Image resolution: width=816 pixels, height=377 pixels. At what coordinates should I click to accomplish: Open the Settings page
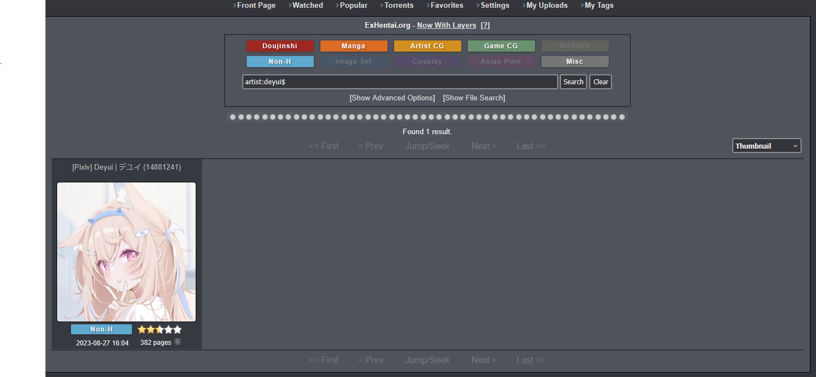tap(495, 5)
